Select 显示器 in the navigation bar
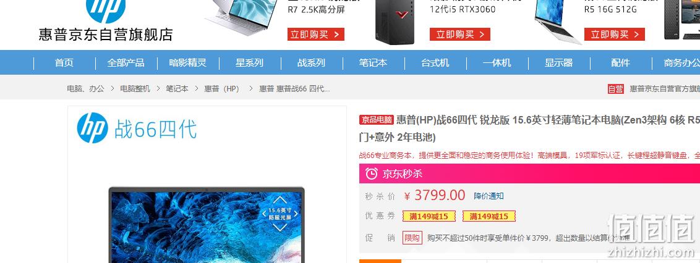700x263 pixels. coord(558,63)
